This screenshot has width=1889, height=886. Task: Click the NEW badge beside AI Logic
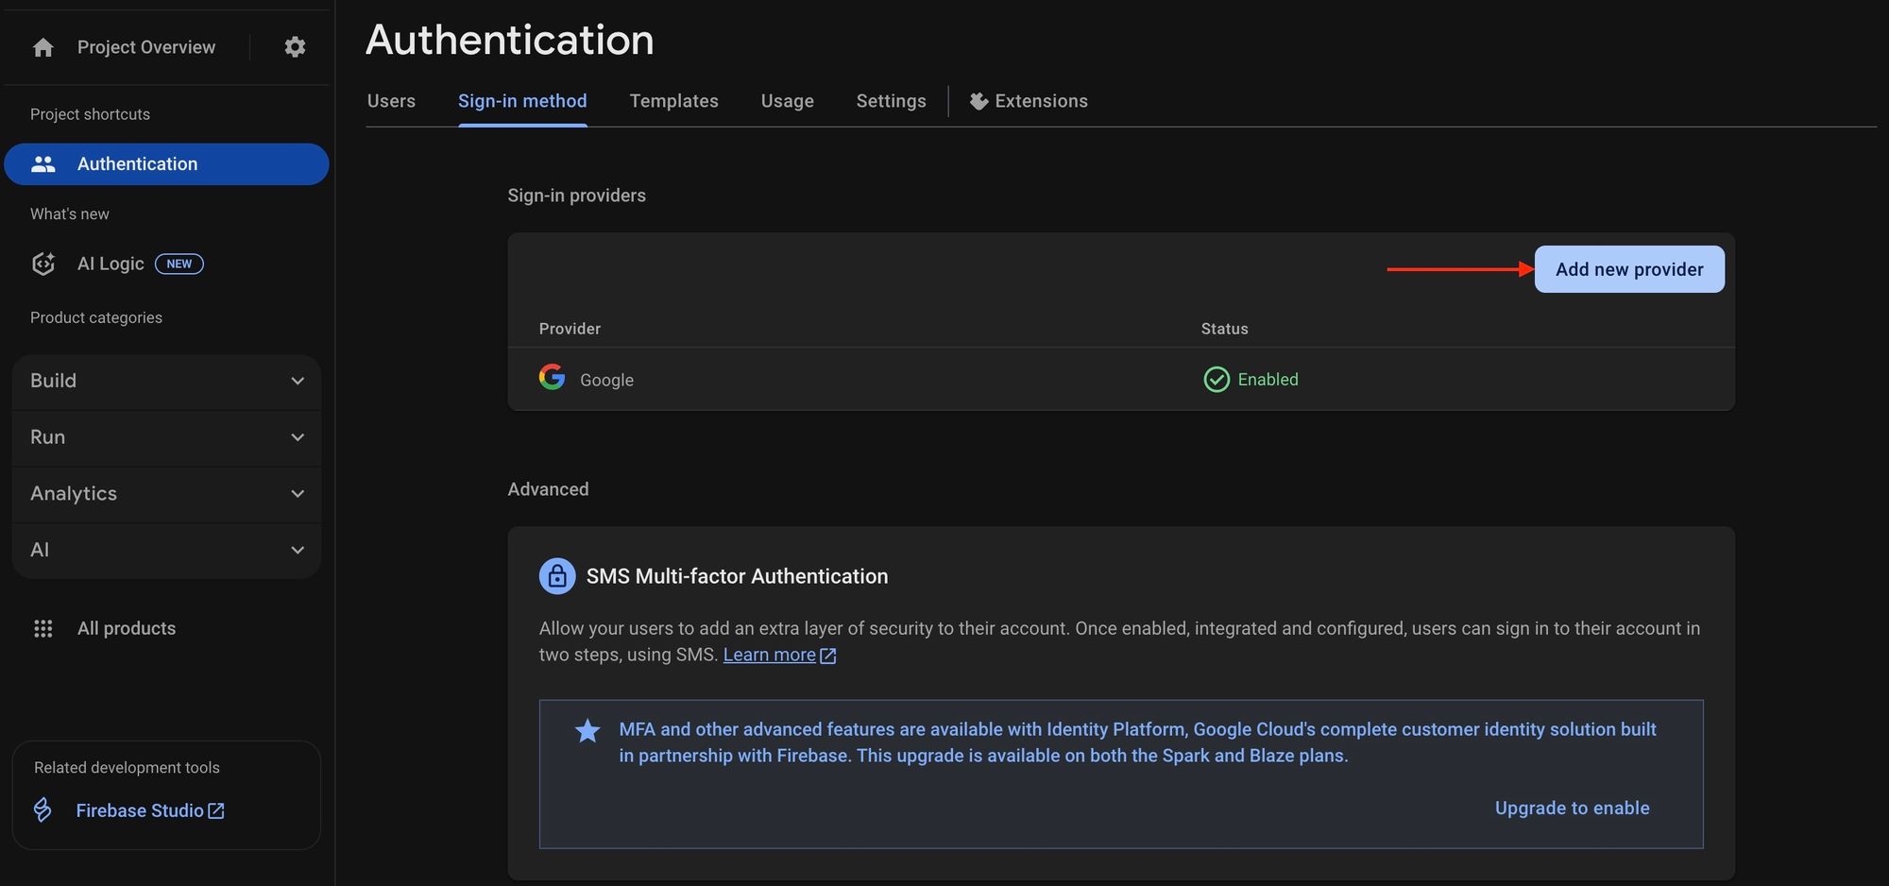[179, 264]
